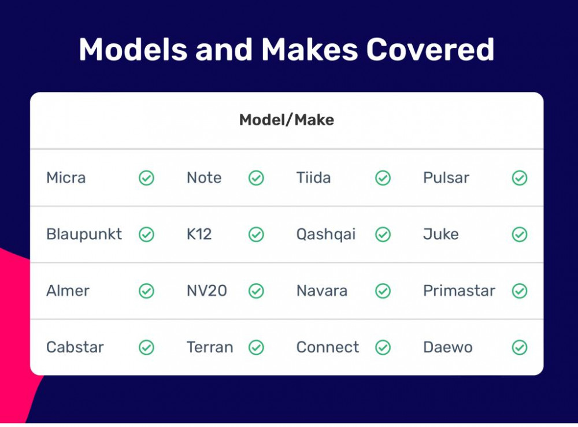The image size is (578, 427).
Task: Click the green tick beside Pulsar
Action: coord(520,178)
